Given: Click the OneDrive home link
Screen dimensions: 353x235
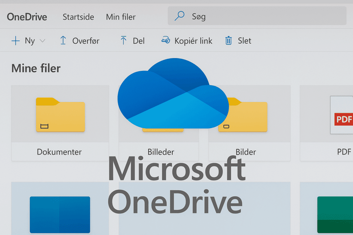Looking at the screenshot, I should tap(27, 17).
